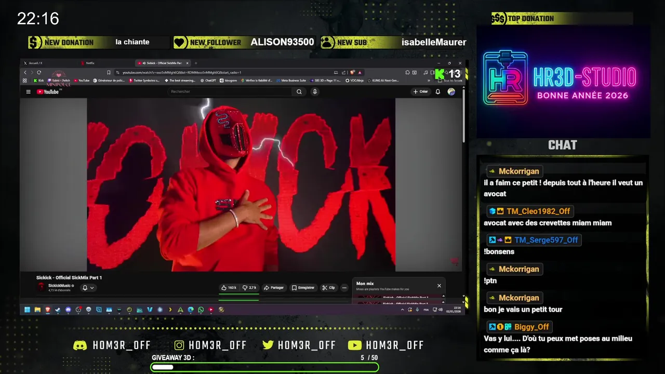665x374 pixels.
Task: Click the Rechercher search field
Action: [230, 91]
